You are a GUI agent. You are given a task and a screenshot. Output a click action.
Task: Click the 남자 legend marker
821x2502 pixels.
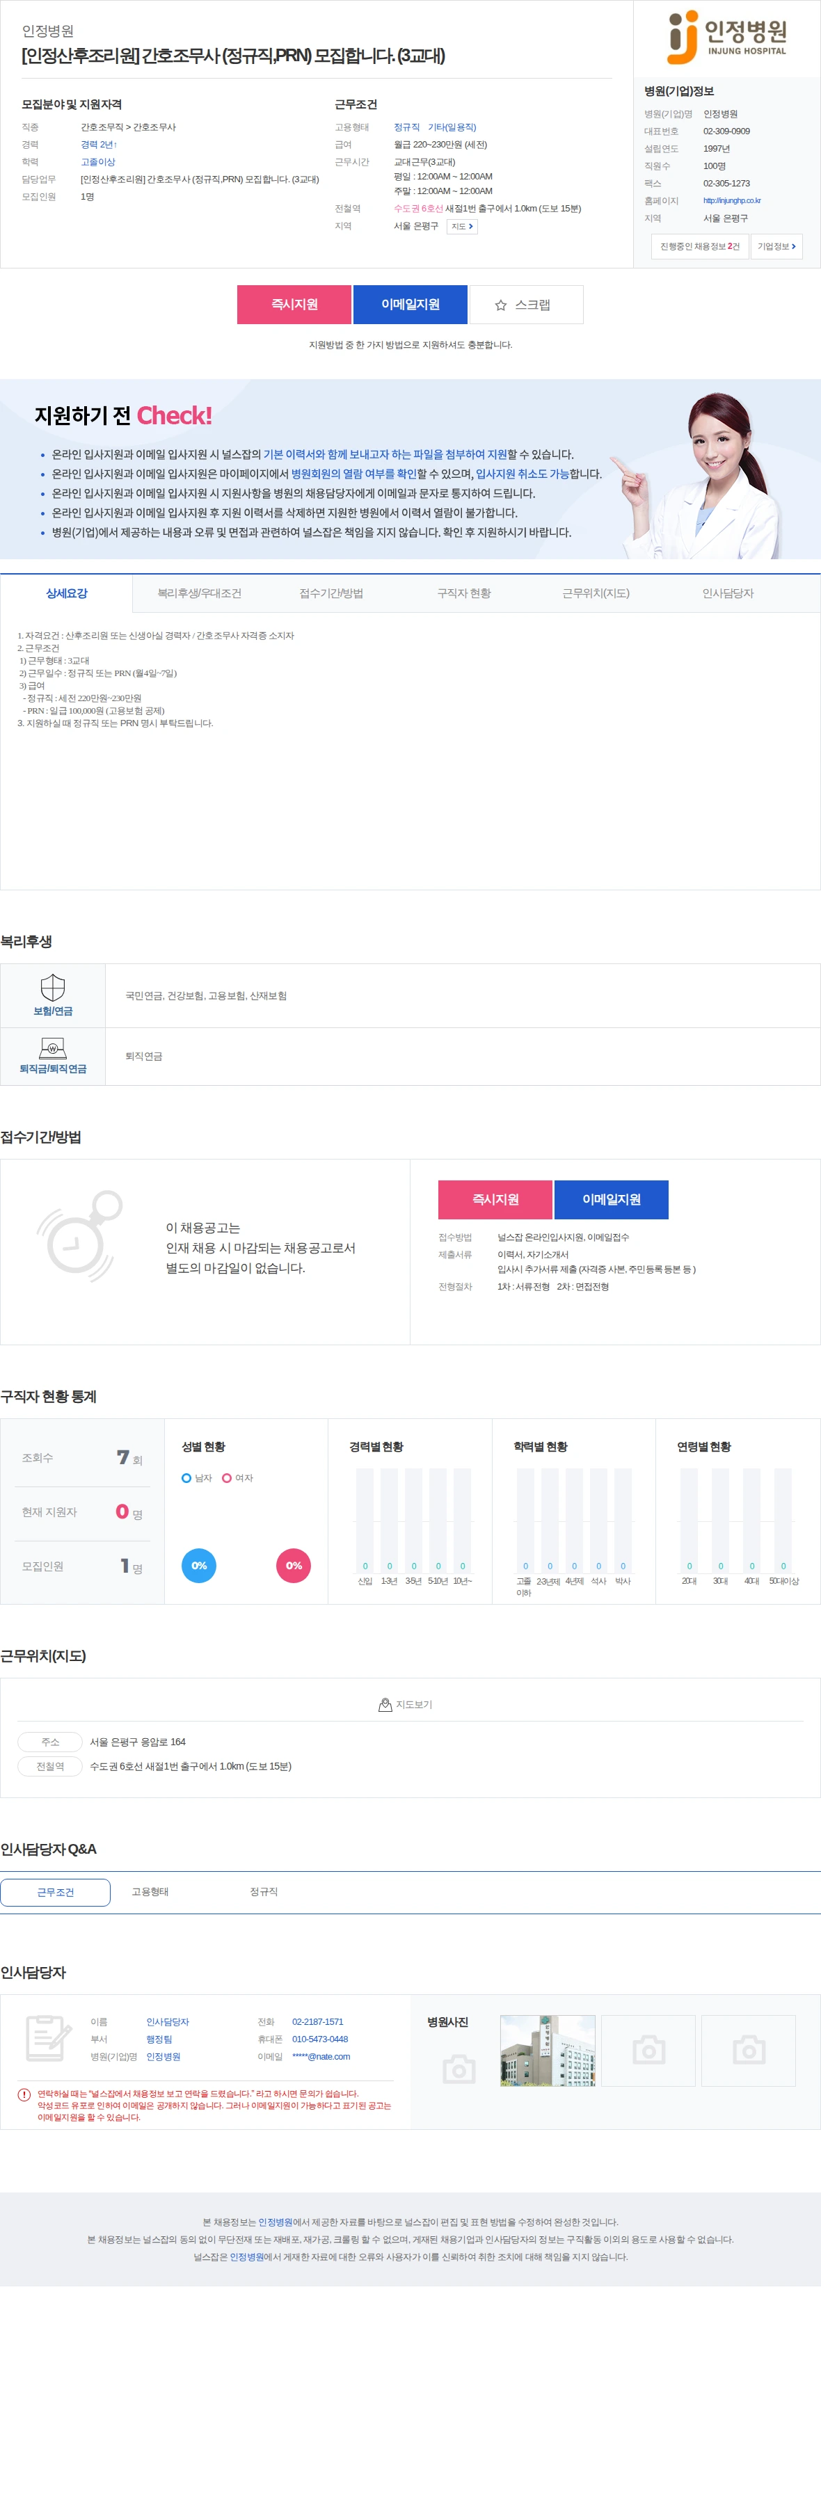(186, 1477)
